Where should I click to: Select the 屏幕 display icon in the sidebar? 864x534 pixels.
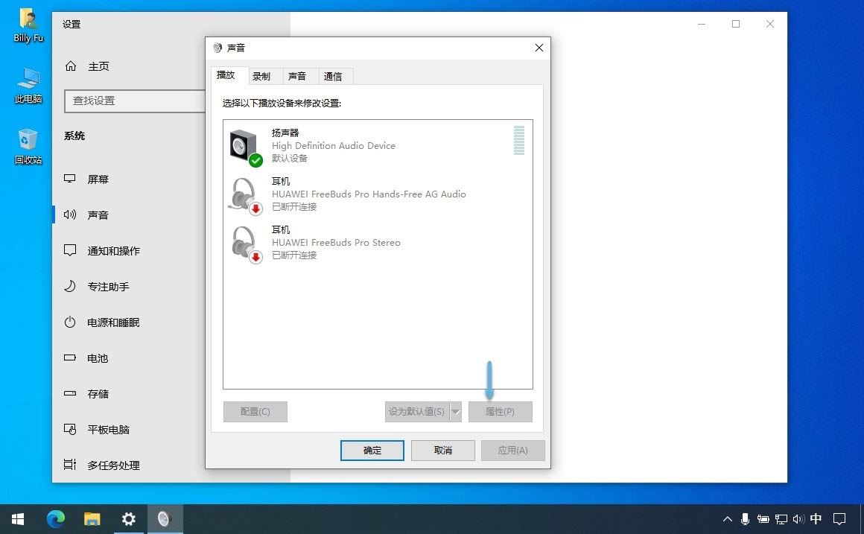coord(72,179)
